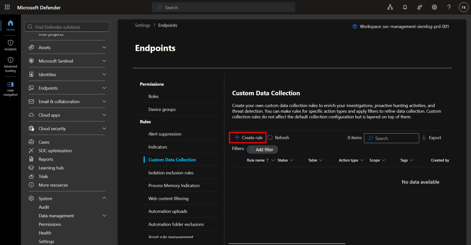Open Incidents in the left rail
This screenshot has height=245, width=471.
coord(10,45)
